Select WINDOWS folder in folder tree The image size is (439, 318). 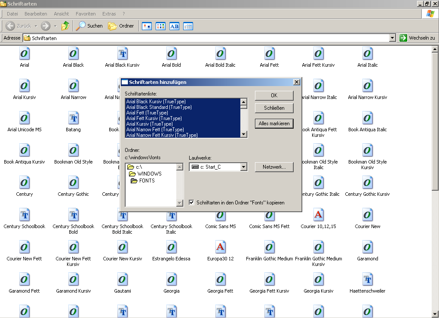145,174
